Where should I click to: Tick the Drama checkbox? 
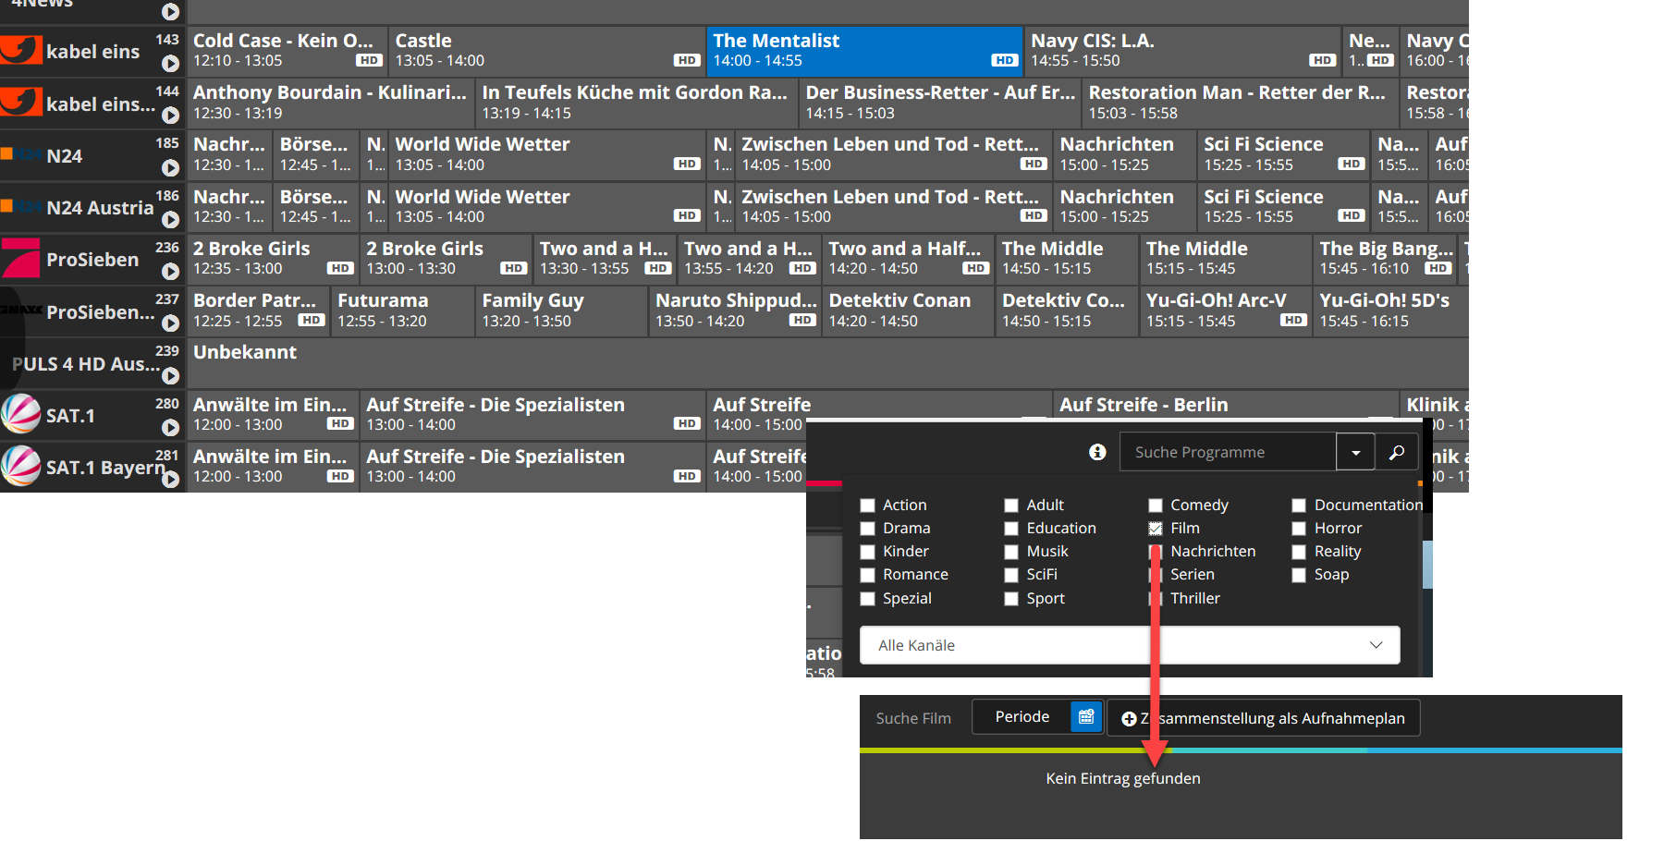[x=867, y=529]
